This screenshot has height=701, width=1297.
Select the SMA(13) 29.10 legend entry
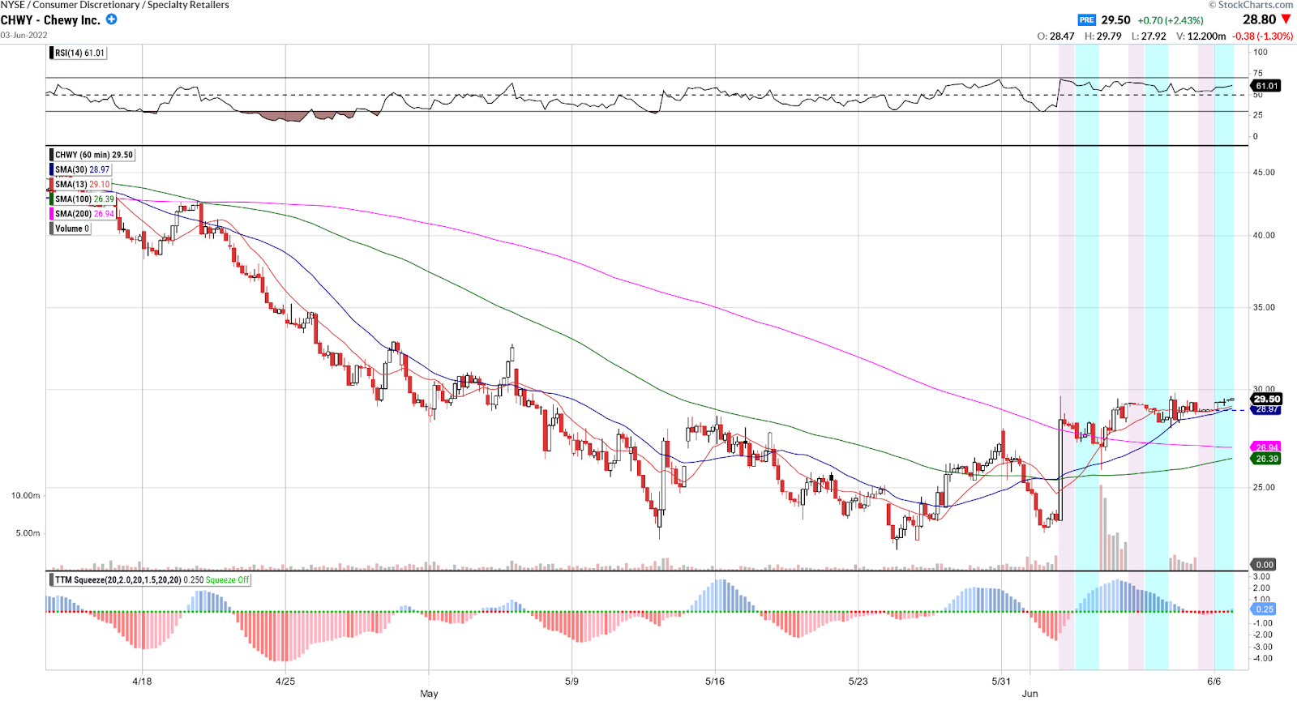point(82,184)
